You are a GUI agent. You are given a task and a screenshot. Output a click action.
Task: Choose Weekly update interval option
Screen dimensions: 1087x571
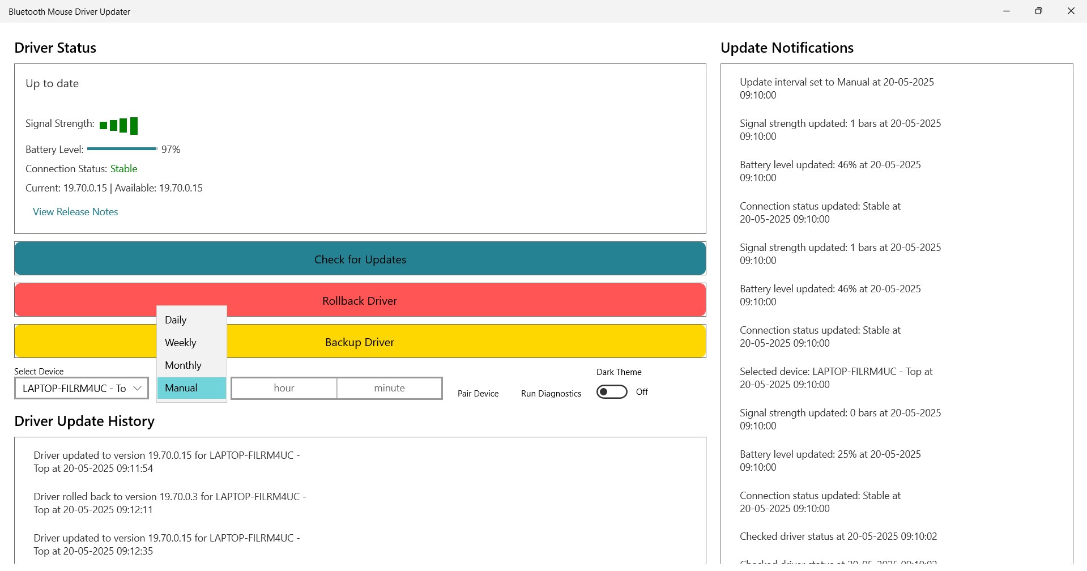pyautogui.click(x=192, y=343)
